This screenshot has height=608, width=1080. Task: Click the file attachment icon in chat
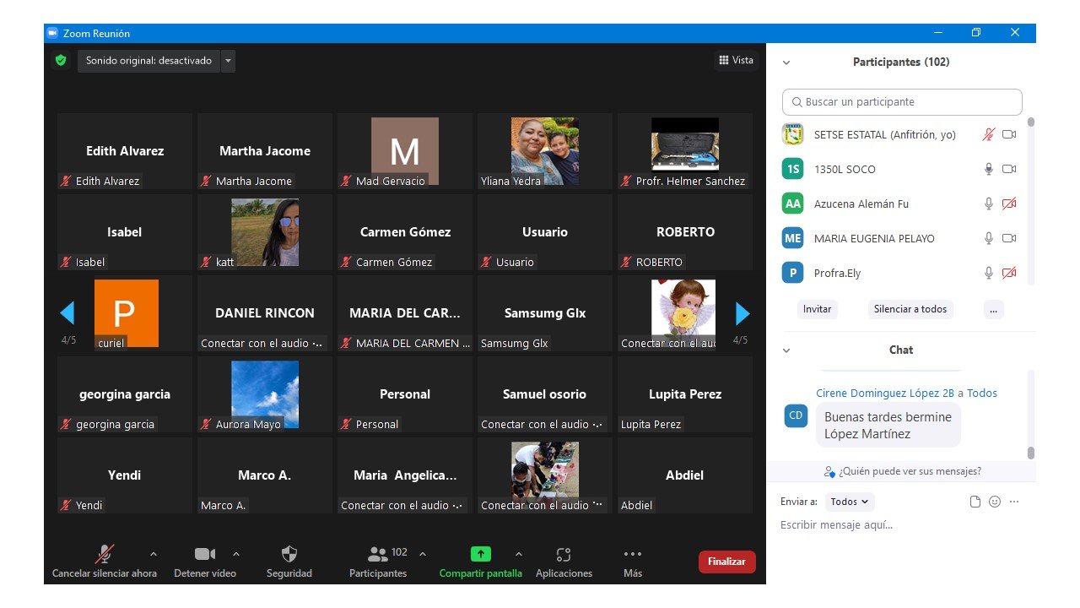975,502
